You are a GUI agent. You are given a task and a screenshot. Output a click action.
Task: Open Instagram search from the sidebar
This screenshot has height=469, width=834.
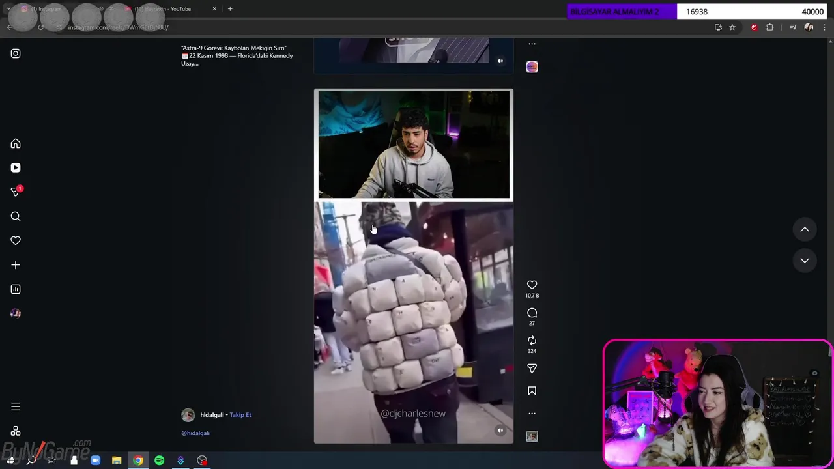[x=16, y=216]
